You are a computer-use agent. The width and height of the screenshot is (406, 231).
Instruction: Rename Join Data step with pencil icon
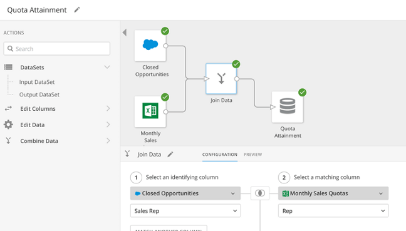pyautogui.click(x=170, y=155)
